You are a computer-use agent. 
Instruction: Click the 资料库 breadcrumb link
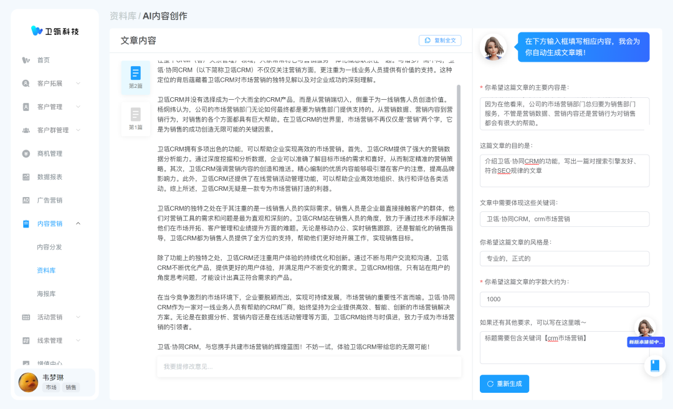122,16
